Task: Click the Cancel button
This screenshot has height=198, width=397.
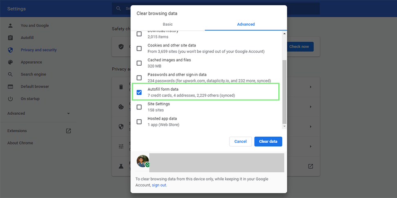Action: click(x=241, y=141)
